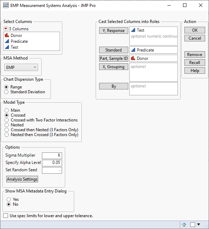
Task: Select the Standard Deviation dispersion type
Action: (x=7, y=92)
